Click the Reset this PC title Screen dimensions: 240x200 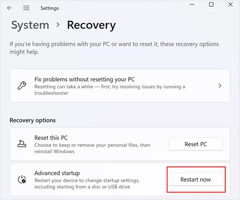[x=51, y=138]
